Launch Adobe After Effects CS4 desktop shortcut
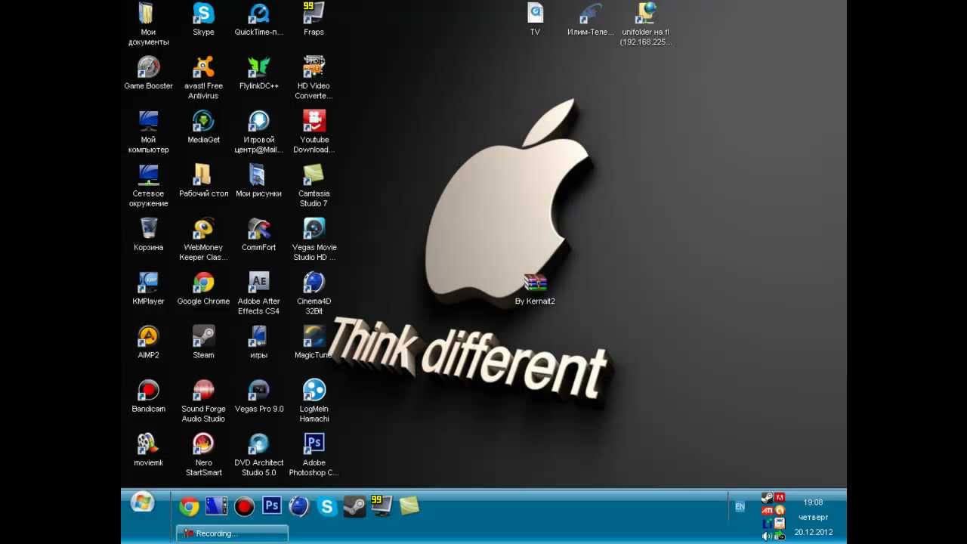967x544 pixels. [x=258, y=292]
